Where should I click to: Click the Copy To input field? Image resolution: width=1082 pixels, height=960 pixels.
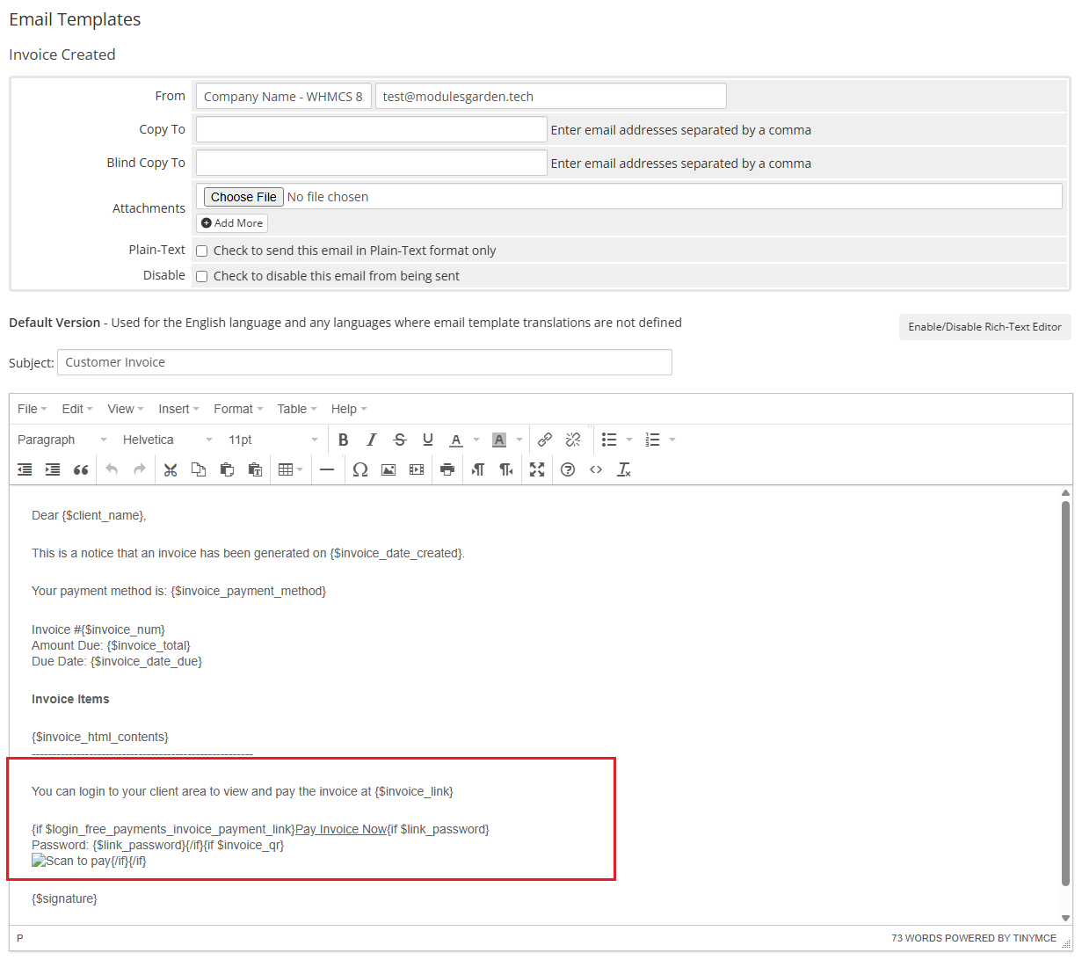point(372,129)
